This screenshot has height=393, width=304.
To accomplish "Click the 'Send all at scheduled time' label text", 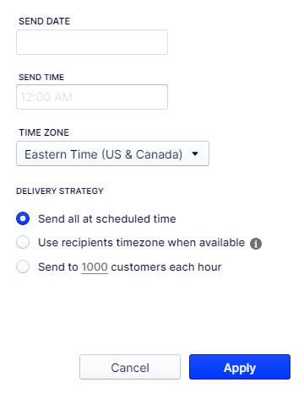I will pyautogui.click(x=107, y=219).
